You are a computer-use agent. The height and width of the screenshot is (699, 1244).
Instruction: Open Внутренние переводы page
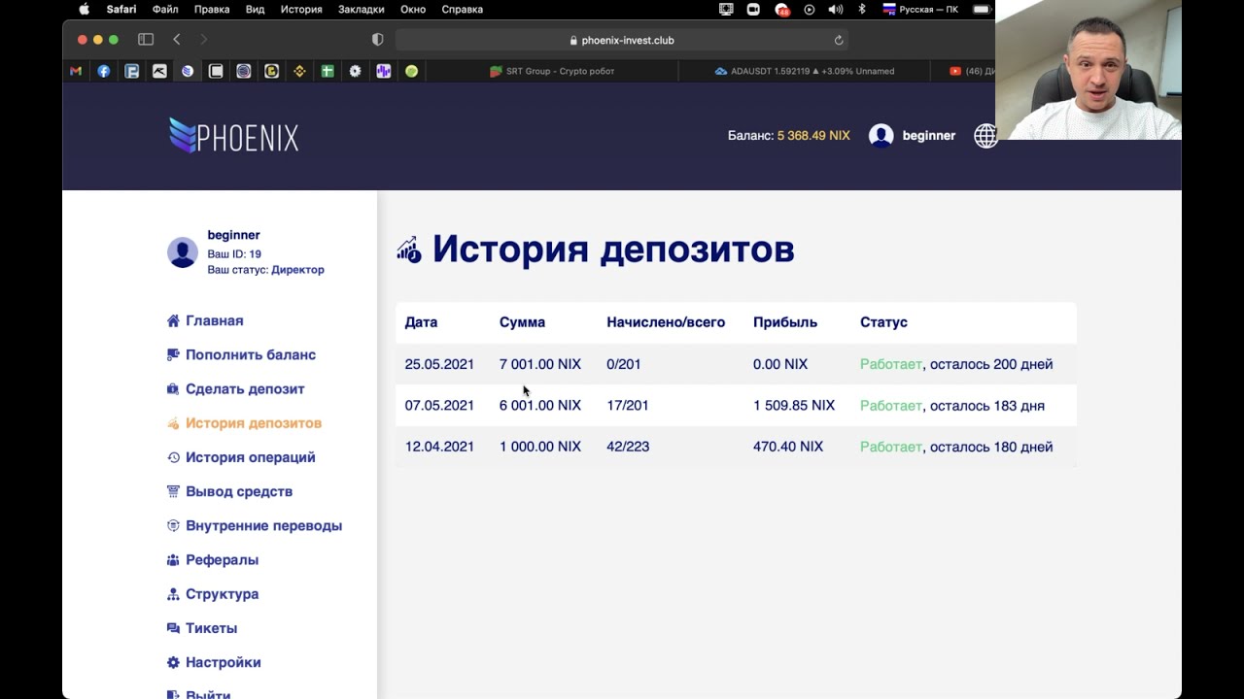click(264, 526)
